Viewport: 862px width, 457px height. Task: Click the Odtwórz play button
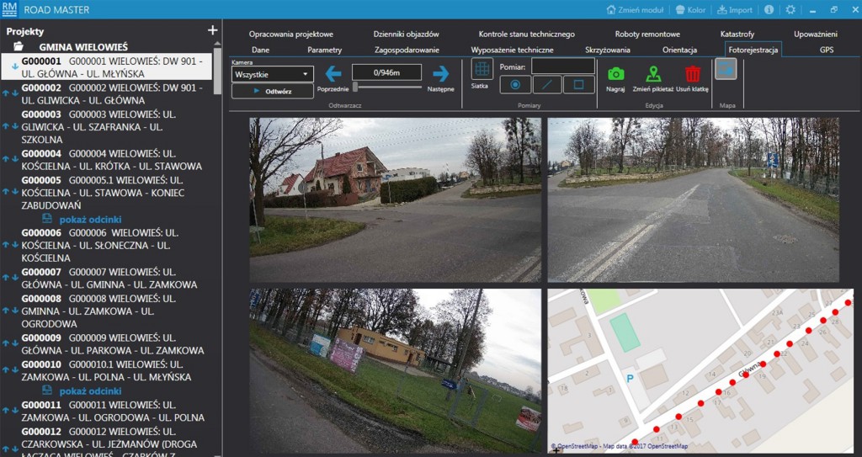click(273, 91)
